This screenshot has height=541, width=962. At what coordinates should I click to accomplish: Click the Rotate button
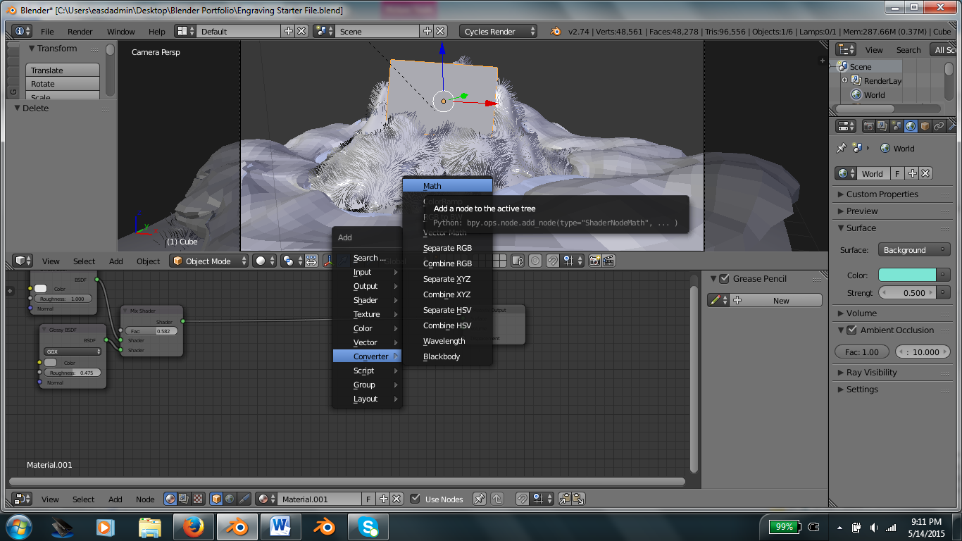click(63, 84)
